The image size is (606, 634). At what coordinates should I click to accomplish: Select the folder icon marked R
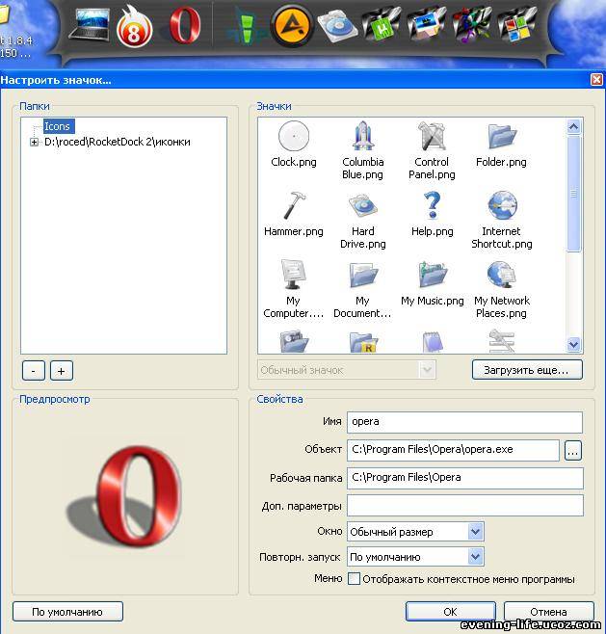point(363,342)
